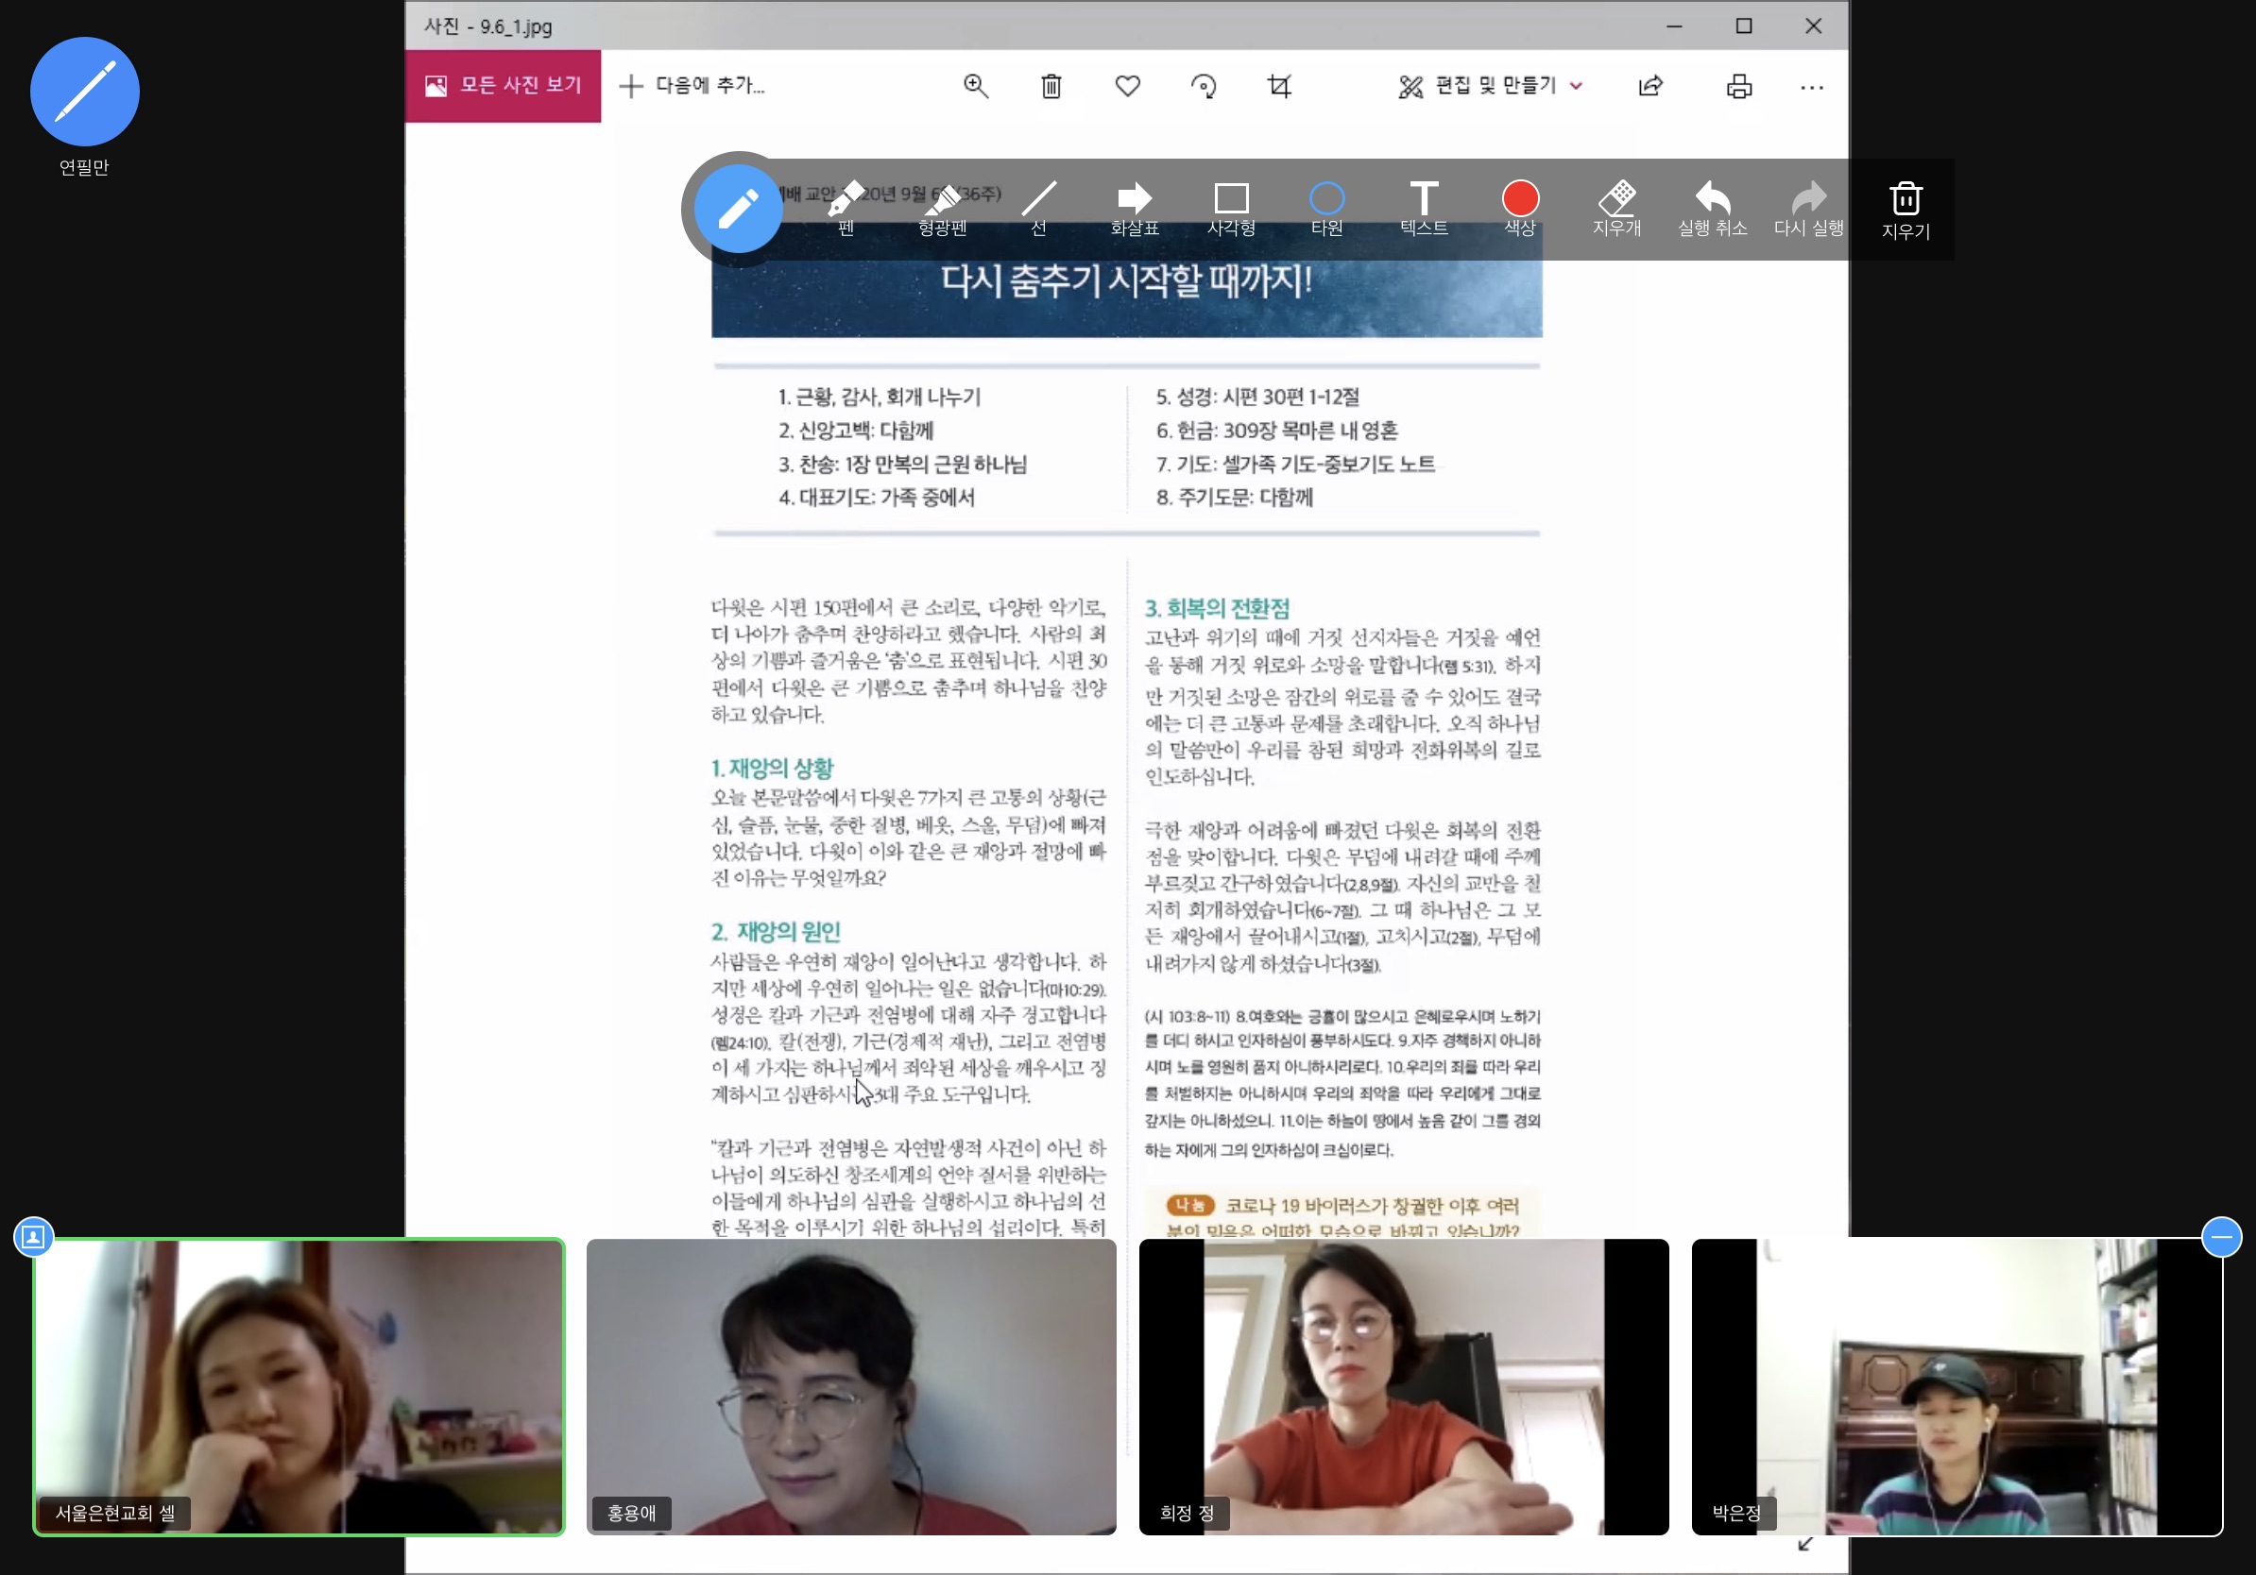Screen dimensions: 2256x1575
Task: Click 다시 실행 redo button
Action: (1808, 209)
